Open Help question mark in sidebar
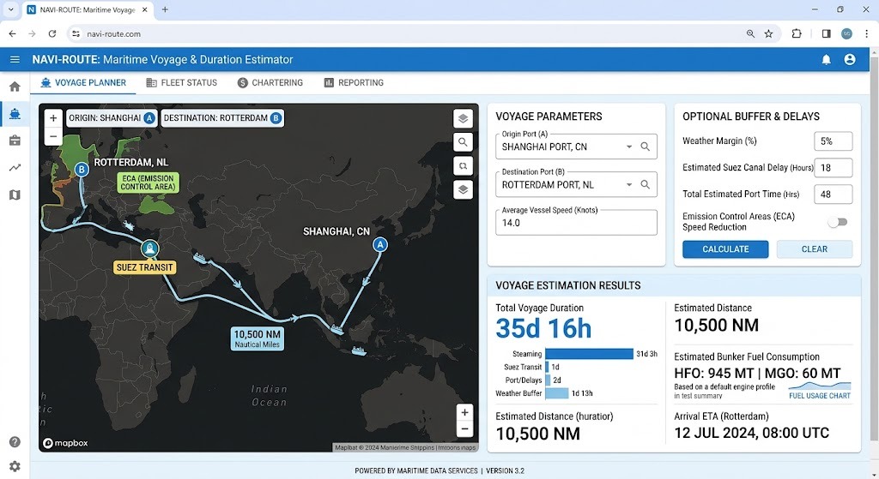The image size is (879, 479). [15, 441]
